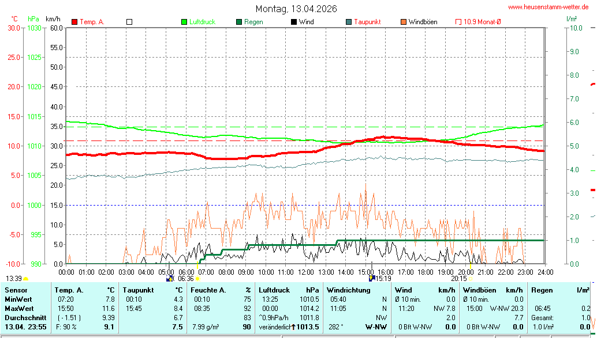597x338 pixels.
Task: Click the orange Windböen legend square
Action: coord(404,22)
